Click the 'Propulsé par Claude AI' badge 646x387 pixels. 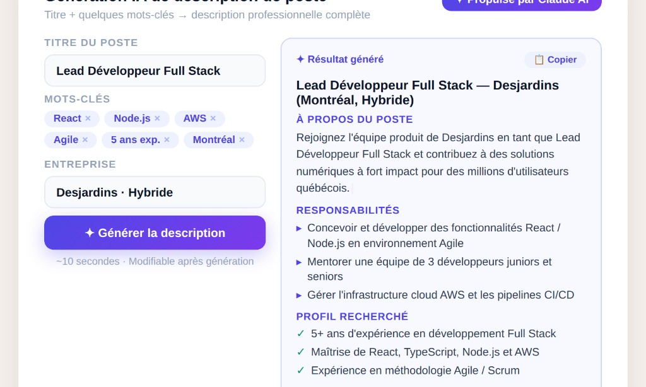tap(522, 3)
